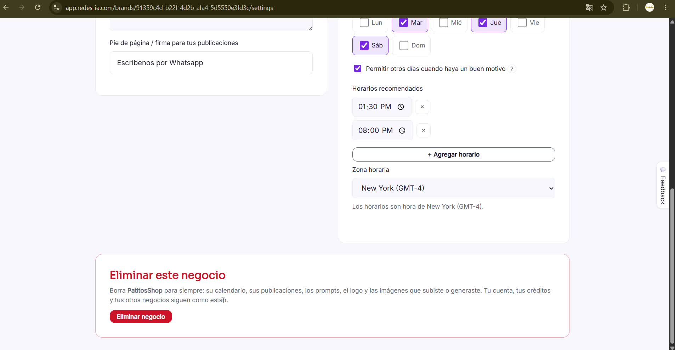Click the red Eliminar negocio button
675x350 pixels.
(x=141, y=317)
